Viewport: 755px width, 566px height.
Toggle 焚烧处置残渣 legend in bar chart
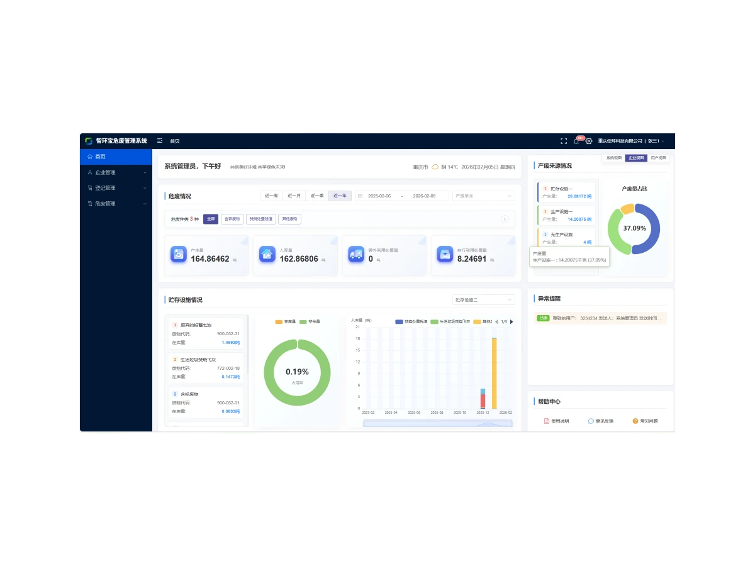pyautogui.click(x=411, y=321)
